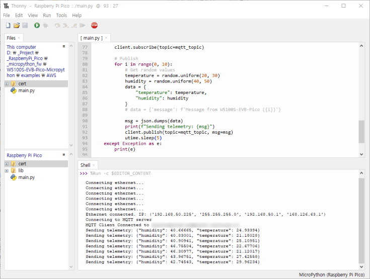The image size is (370, 279).
Task: Click the Step over debug icon
Action: tap(57, 26)
